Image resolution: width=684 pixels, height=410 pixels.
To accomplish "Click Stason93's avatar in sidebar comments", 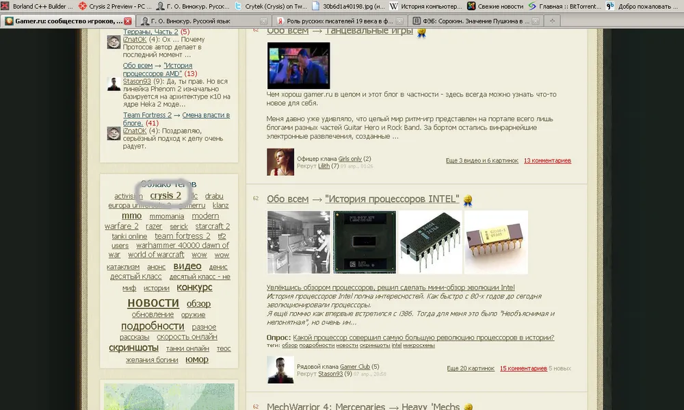I will pos(114,84).
